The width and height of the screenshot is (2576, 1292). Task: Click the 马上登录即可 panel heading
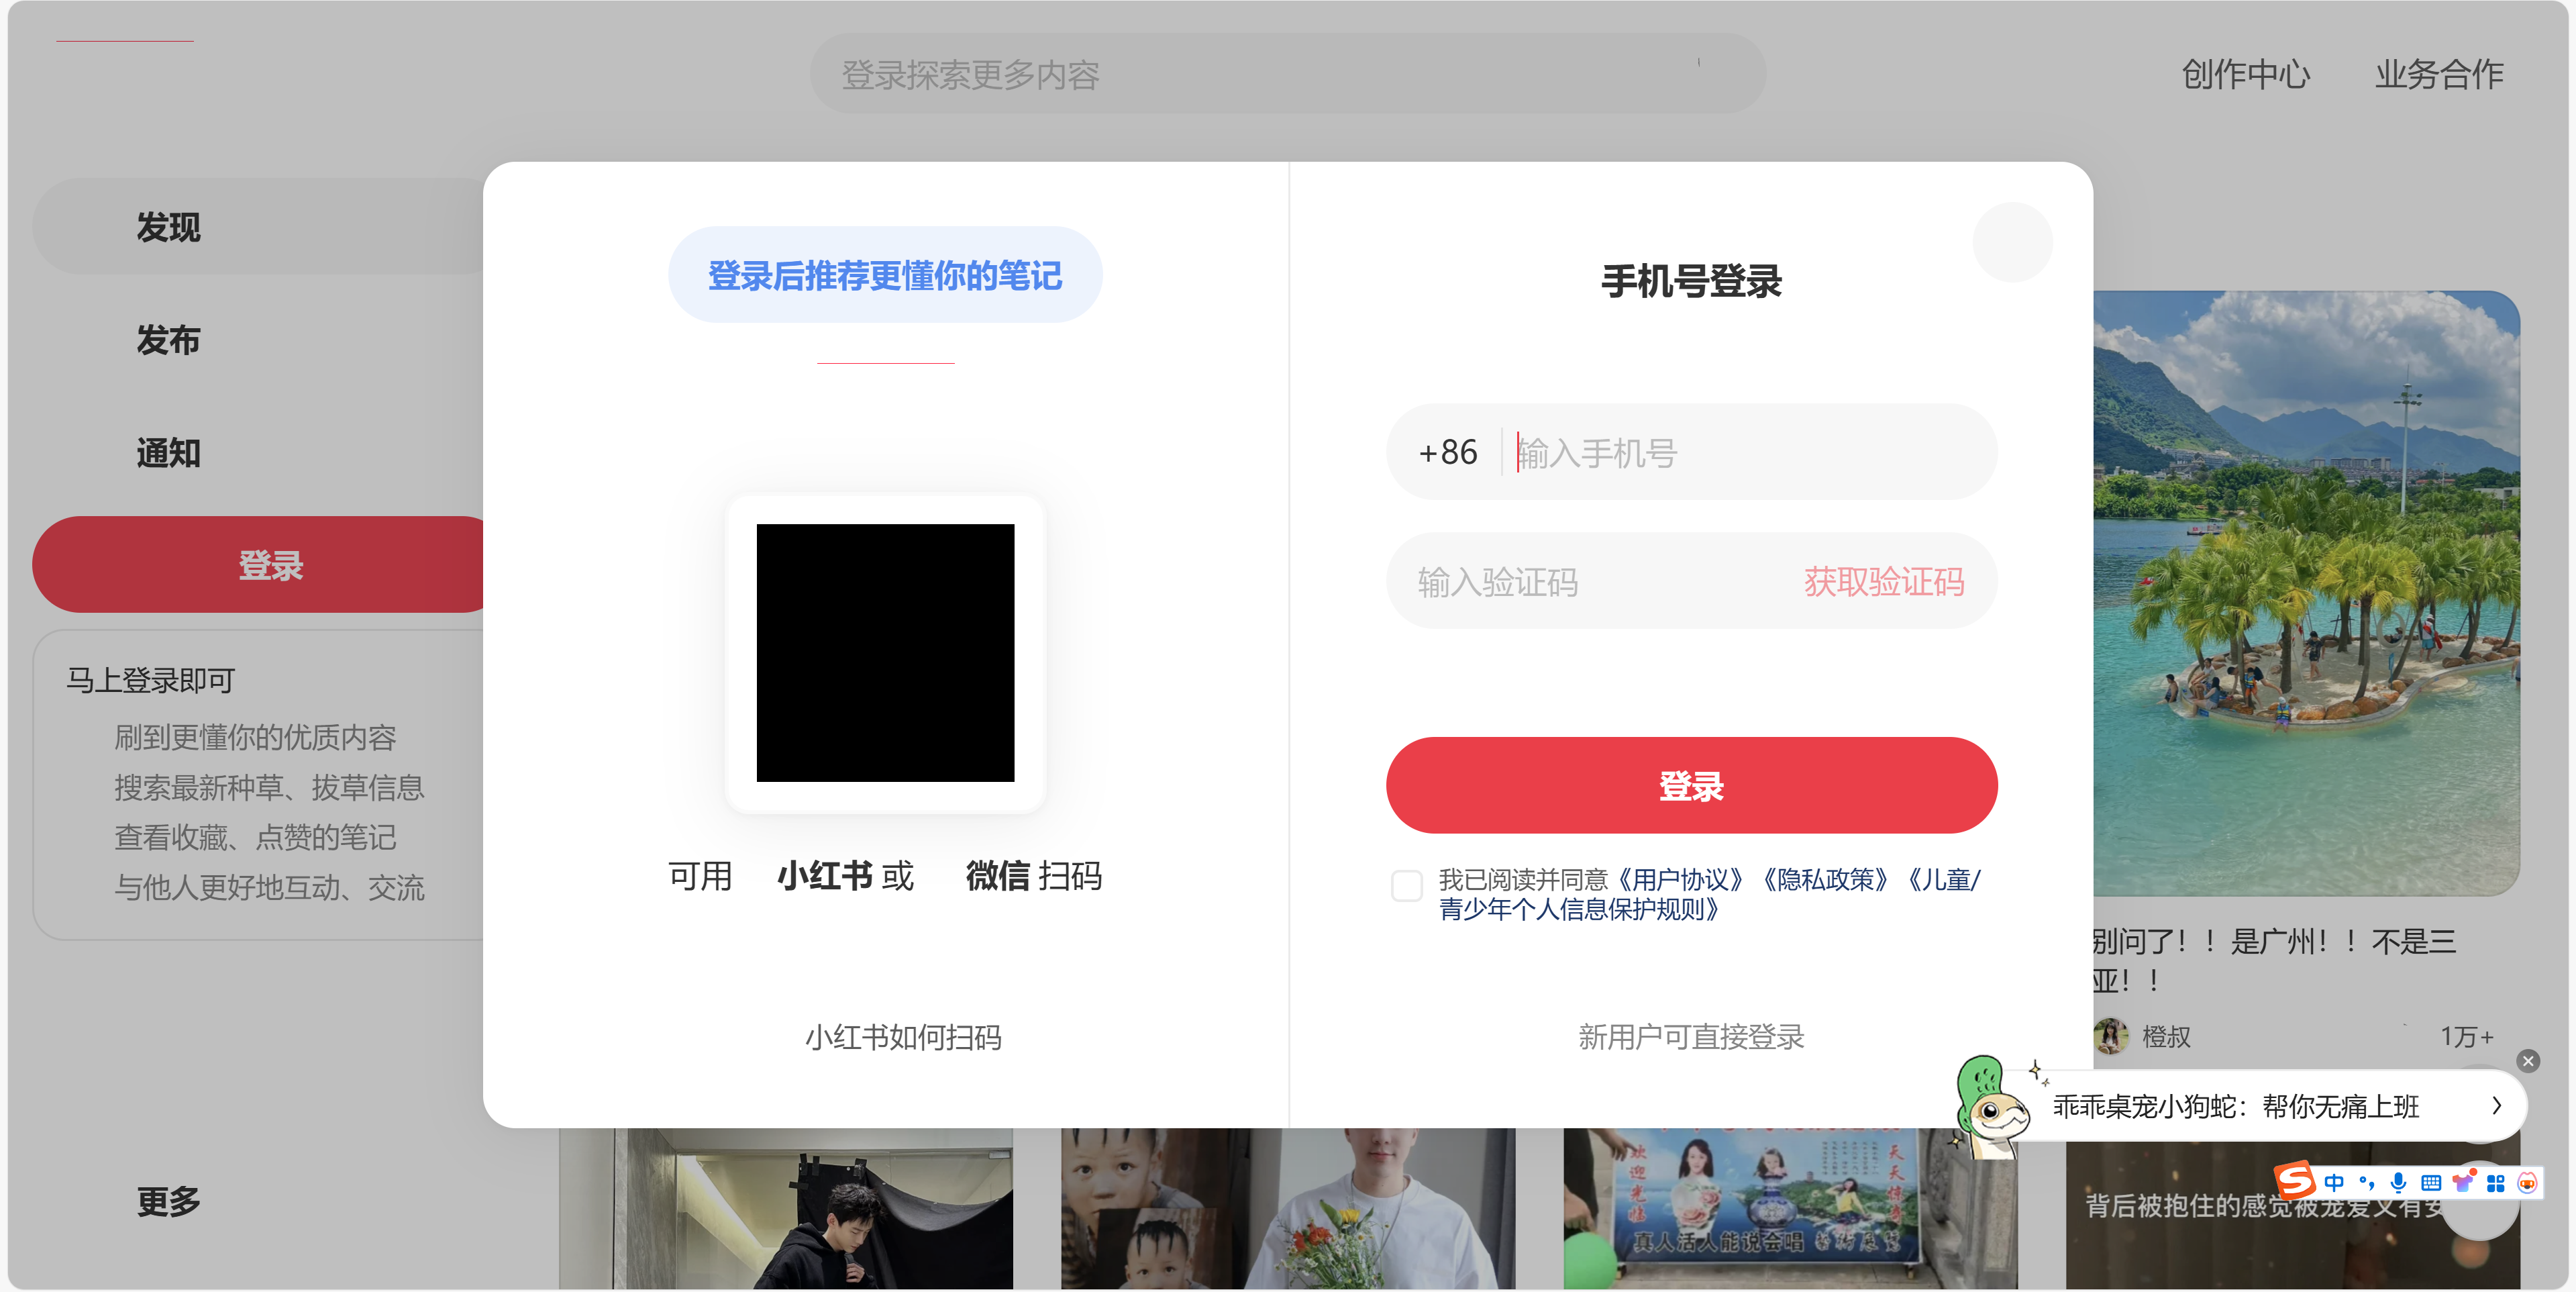pos(150,680)
